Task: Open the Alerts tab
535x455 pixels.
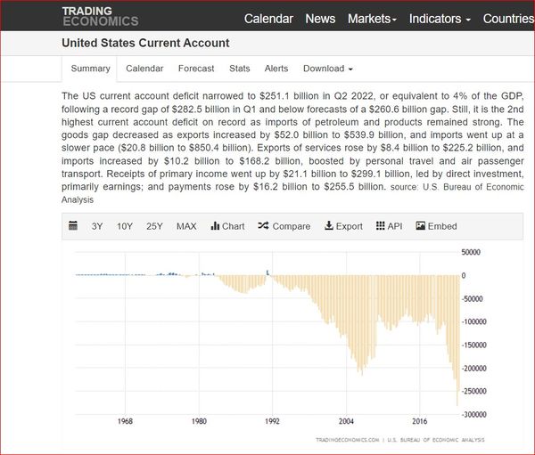Action: (276, 69)
